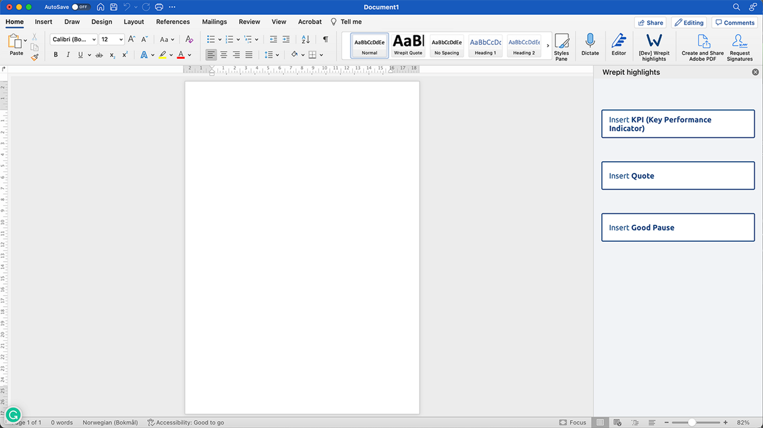Enable Focus mode in the status bar

pos(572,422)
